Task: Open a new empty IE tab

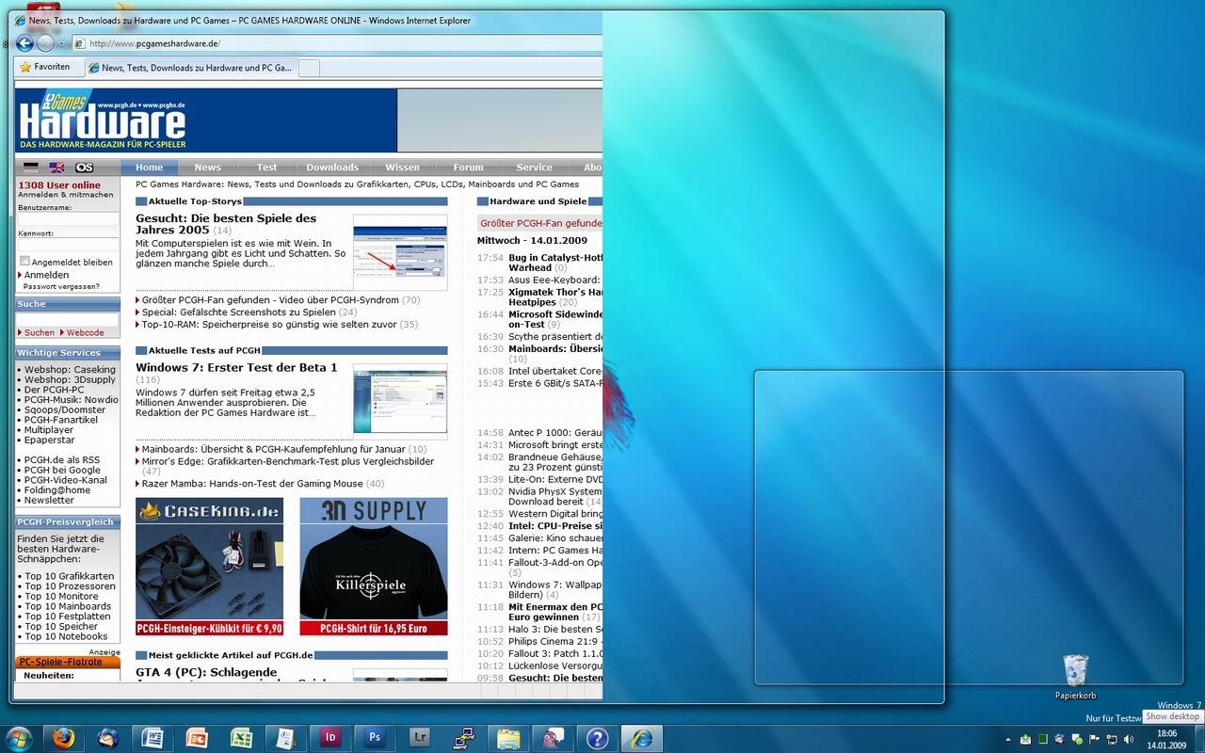Action: (x=309, y=68)
